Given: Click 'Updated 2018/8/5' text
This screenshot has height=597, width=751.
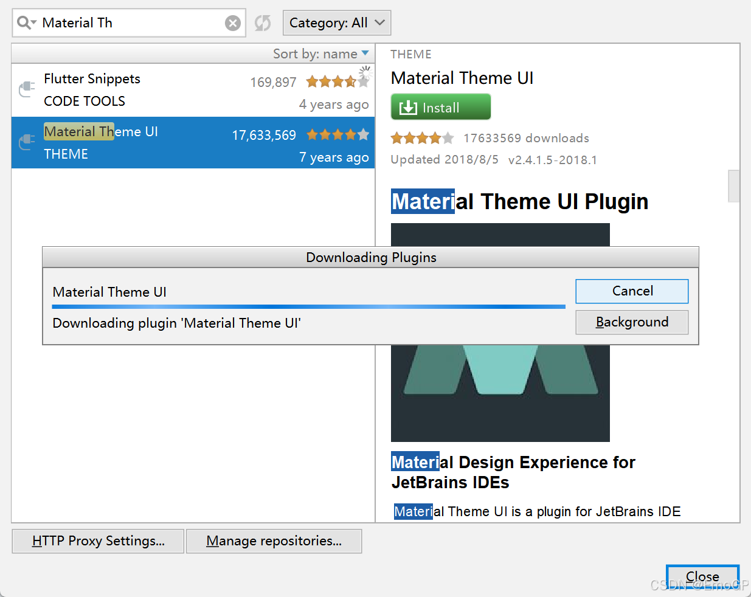Looking at the screenshot, I should tap(445, 159).
